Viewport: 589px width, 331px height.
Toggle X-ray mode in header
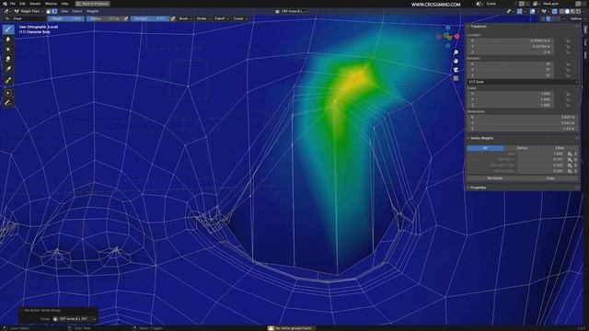pos(554,11)
